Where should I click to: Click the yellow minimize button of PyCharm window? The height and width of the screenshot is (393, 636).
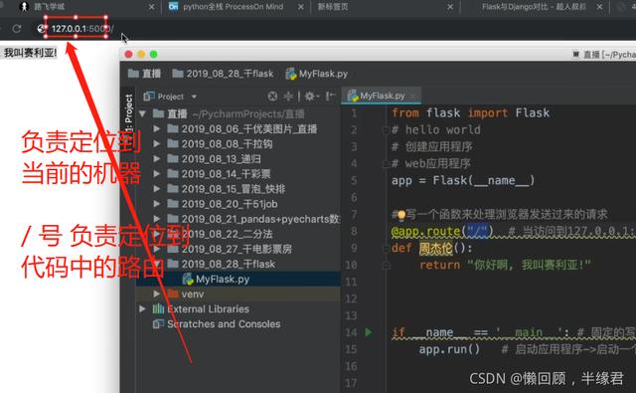141,54
